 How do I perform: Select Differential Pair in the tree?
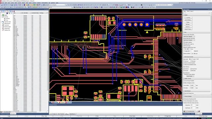click(7, 23)
